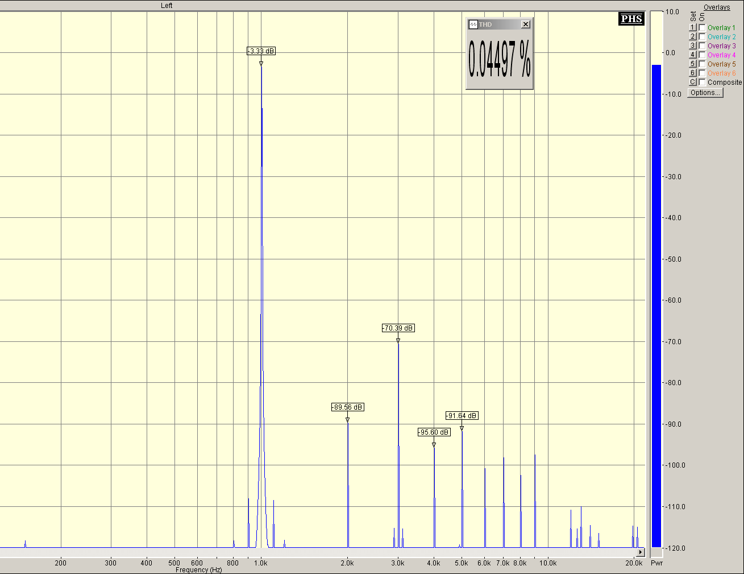Click the Overlays heading
744x574 pixels.
pos(717,7)
